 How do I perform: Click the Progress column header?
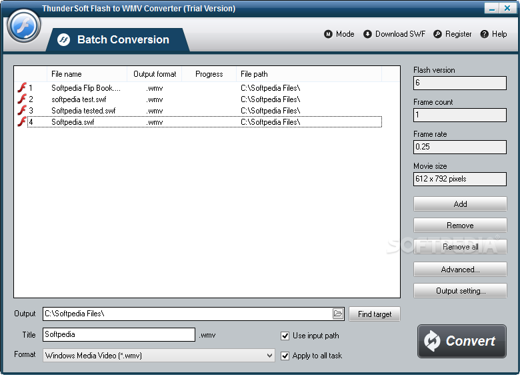209,74
